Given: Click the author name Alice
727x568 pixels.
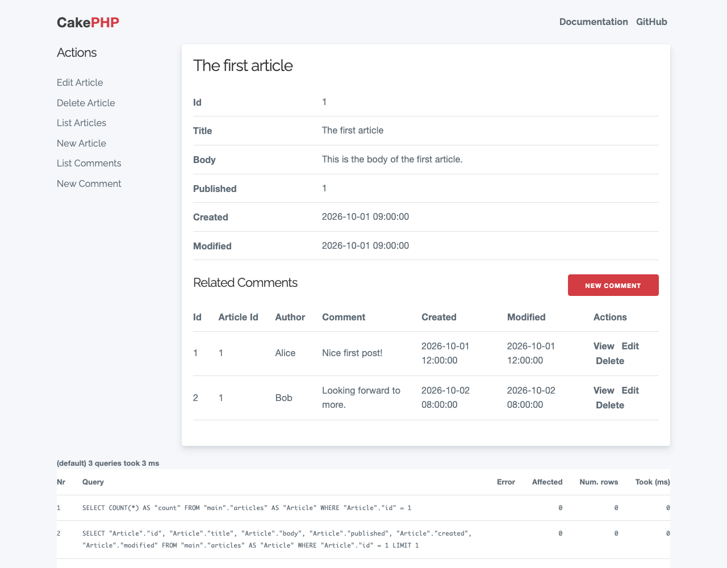Looking at the screenshot, I should tap(285, 353).
